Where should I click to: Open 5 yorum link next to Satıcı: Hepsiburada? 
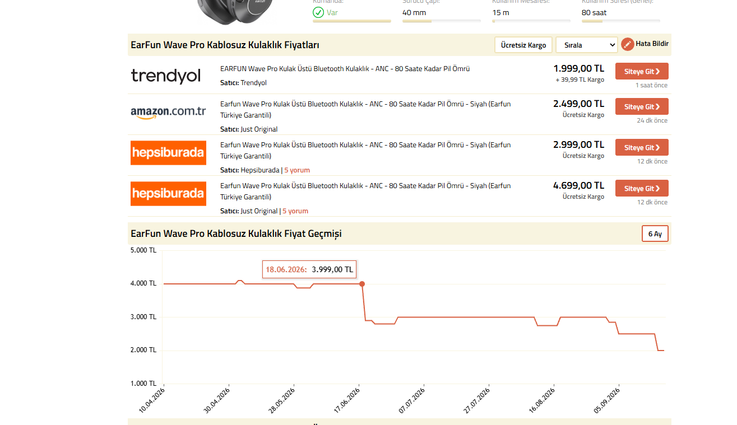(297, 170)
